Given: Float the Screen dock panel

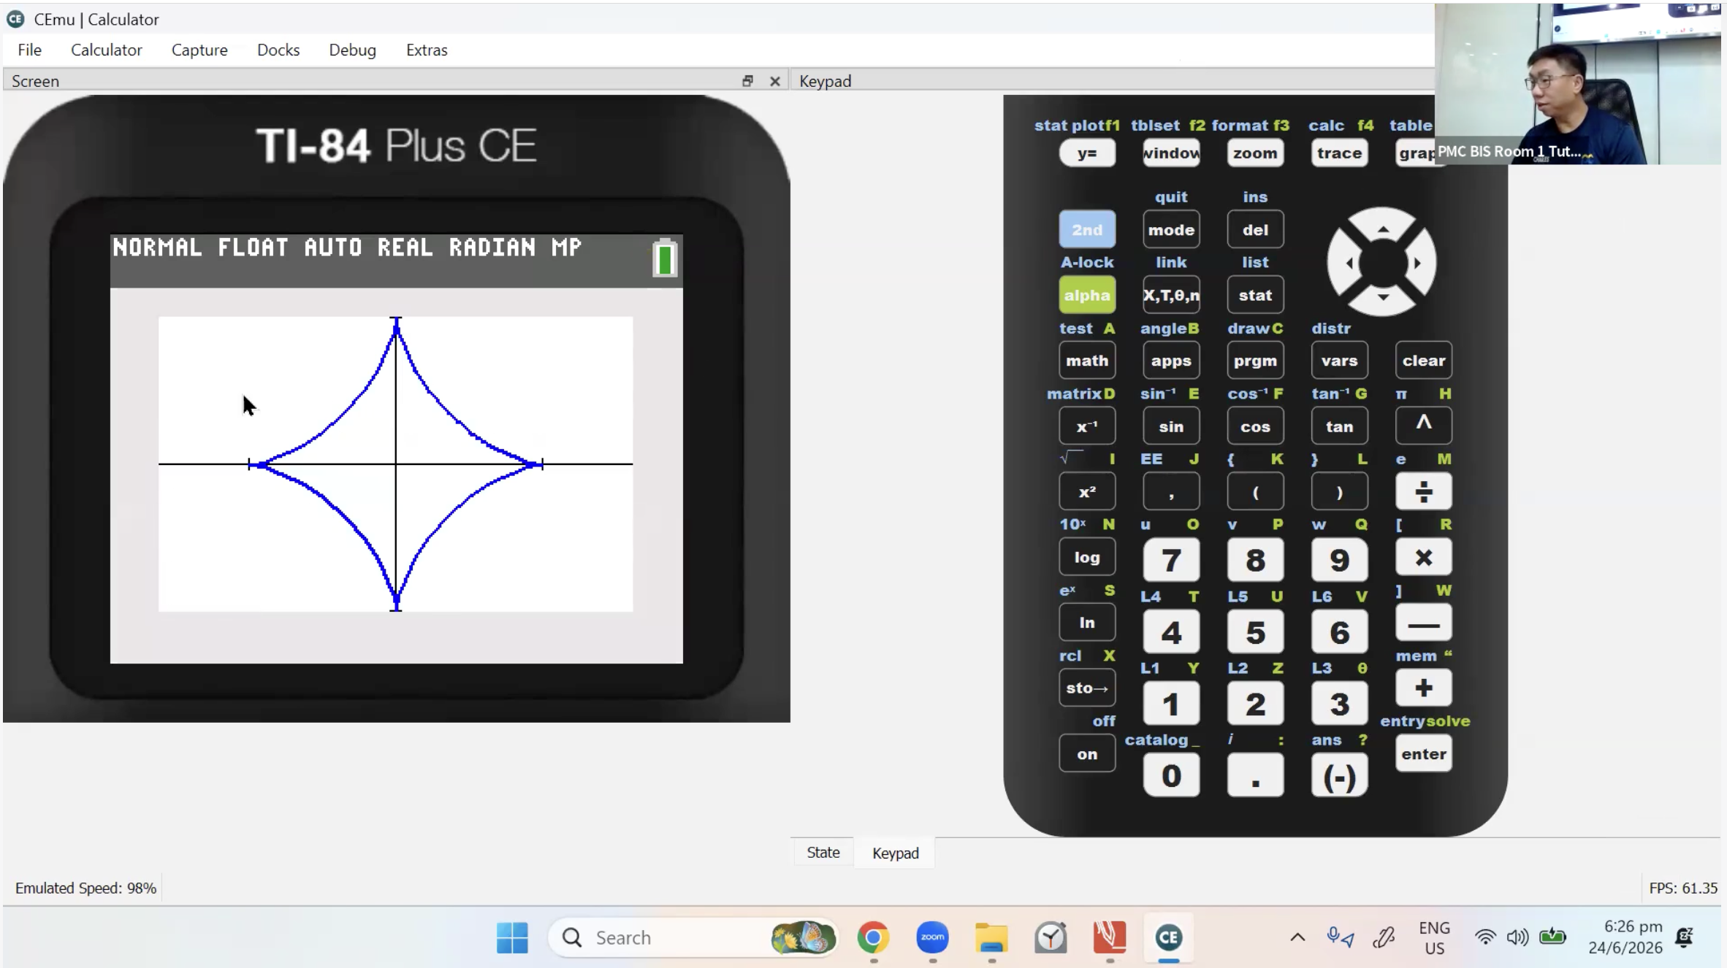Looking at the screenshot, I should pos(747,81).
